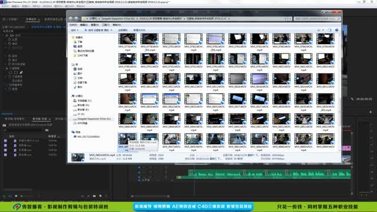This screenshot has width=377, height=212.
Task: Go back in the Explorer window
Action: (x=71, y=18)
